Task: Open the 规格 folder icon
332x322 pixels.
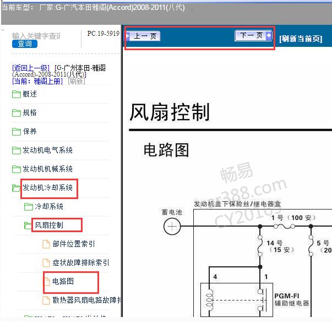Action: coord(17,113)
